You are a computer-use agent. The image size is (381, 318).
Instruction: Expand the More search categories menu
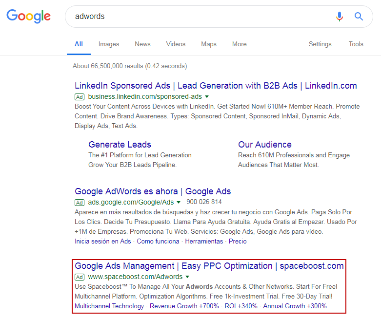[x=240, y=44]
